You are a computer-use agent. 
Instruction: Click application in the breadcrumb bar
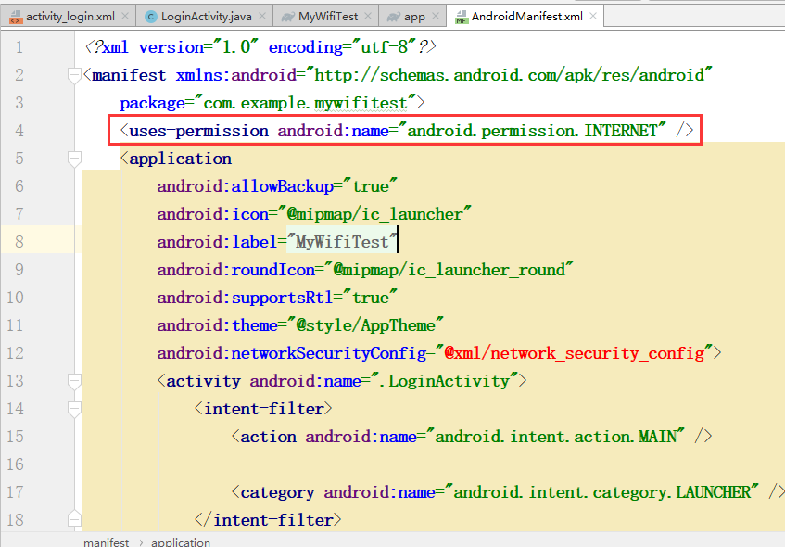181,541
